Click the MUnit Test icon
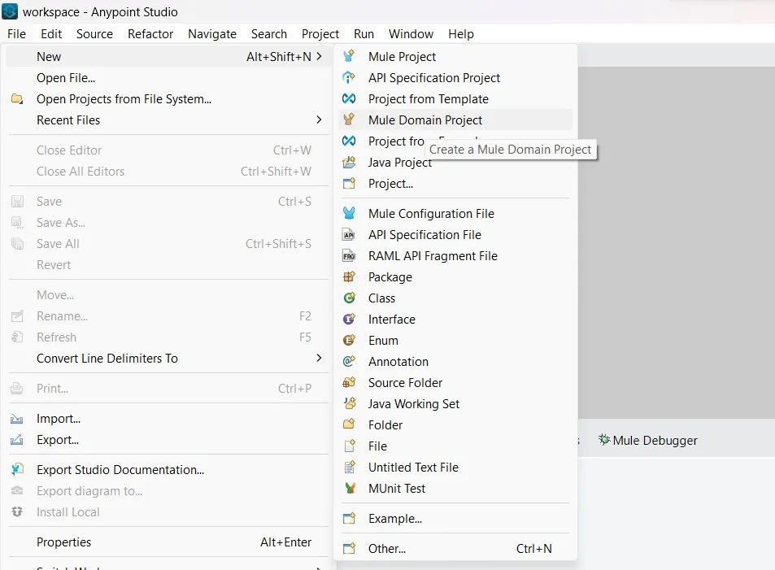The height and width of the screenshot is (570, 775). point(349,489)
